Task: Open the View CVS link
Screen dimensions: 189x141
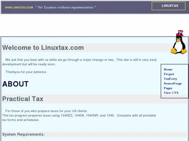Action: click(x=171, y=93)
